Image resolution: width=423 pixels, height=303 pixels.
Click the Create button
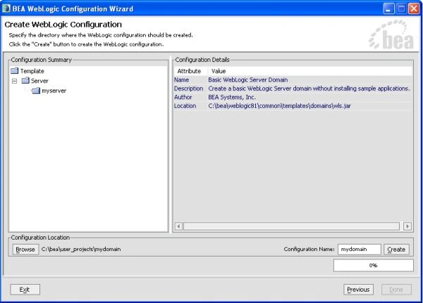click(396, 249)
